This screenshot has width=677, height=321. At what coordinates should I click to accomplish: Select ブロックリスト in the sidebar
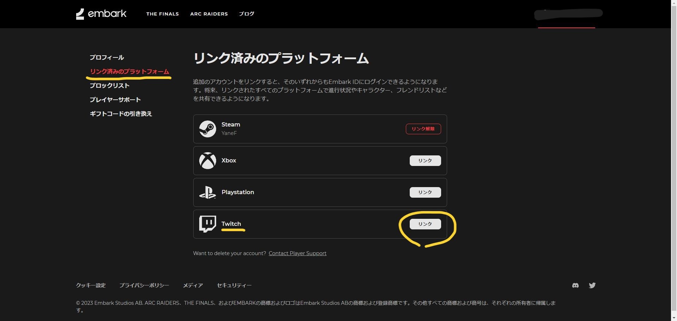110,86
